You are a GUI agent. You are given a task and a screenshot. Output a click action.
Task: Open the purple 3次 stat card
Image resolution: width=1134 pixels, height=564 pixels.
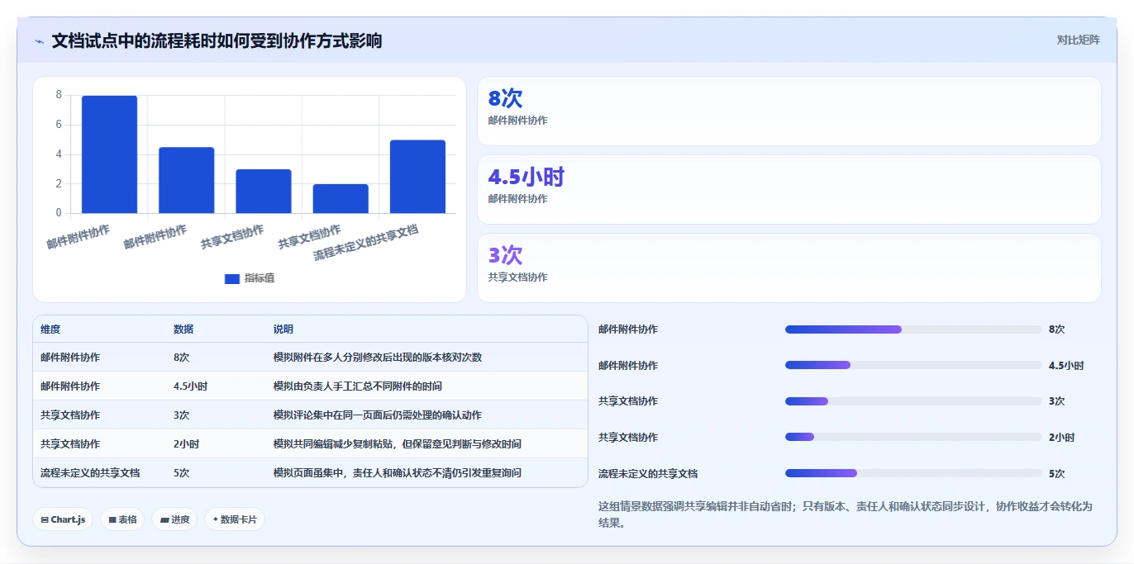789,268
